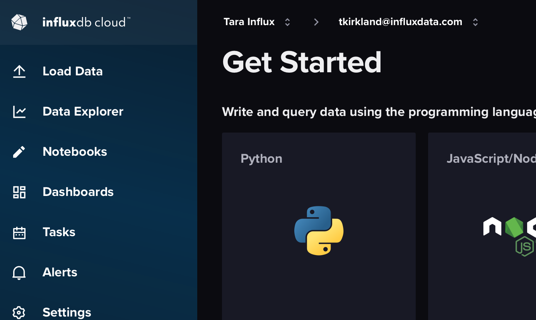Open Alerts using the bell icon
Screen dimensions: 536x320
19,272
